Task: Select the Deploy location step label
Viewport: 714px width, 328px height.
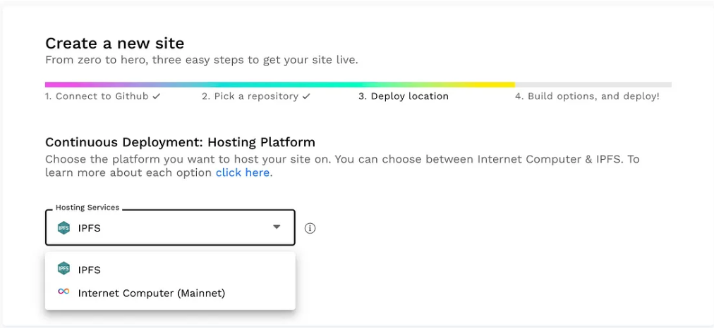Action: click(404, 96)
